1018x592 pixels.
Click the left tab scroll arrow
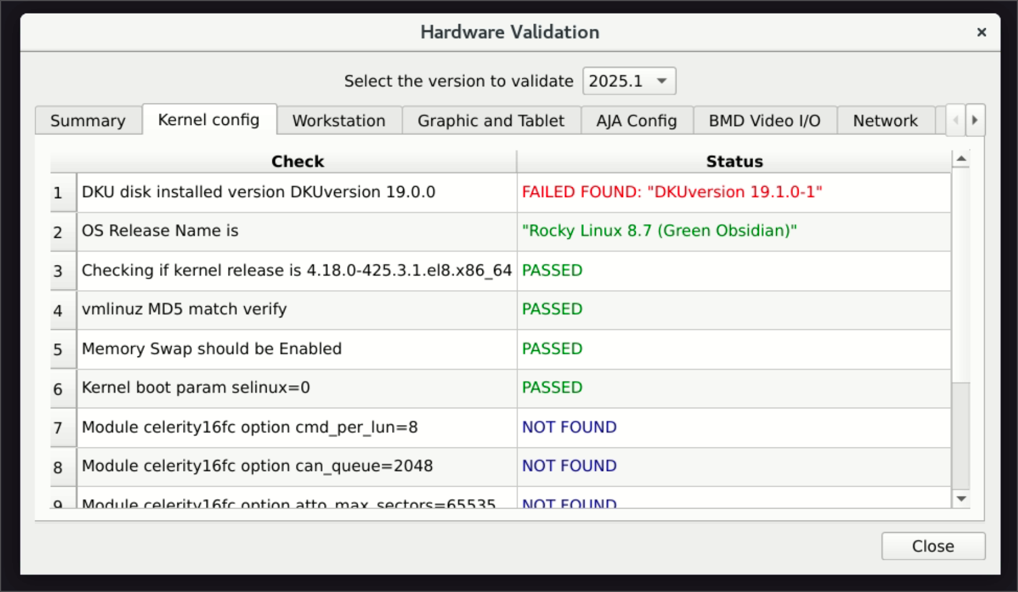click(x=955, y=120)
